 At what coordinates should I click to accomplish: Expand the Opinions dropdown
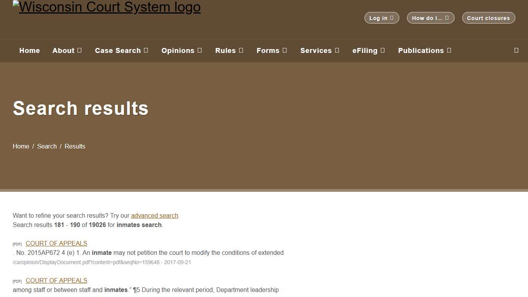pos(182,50)
